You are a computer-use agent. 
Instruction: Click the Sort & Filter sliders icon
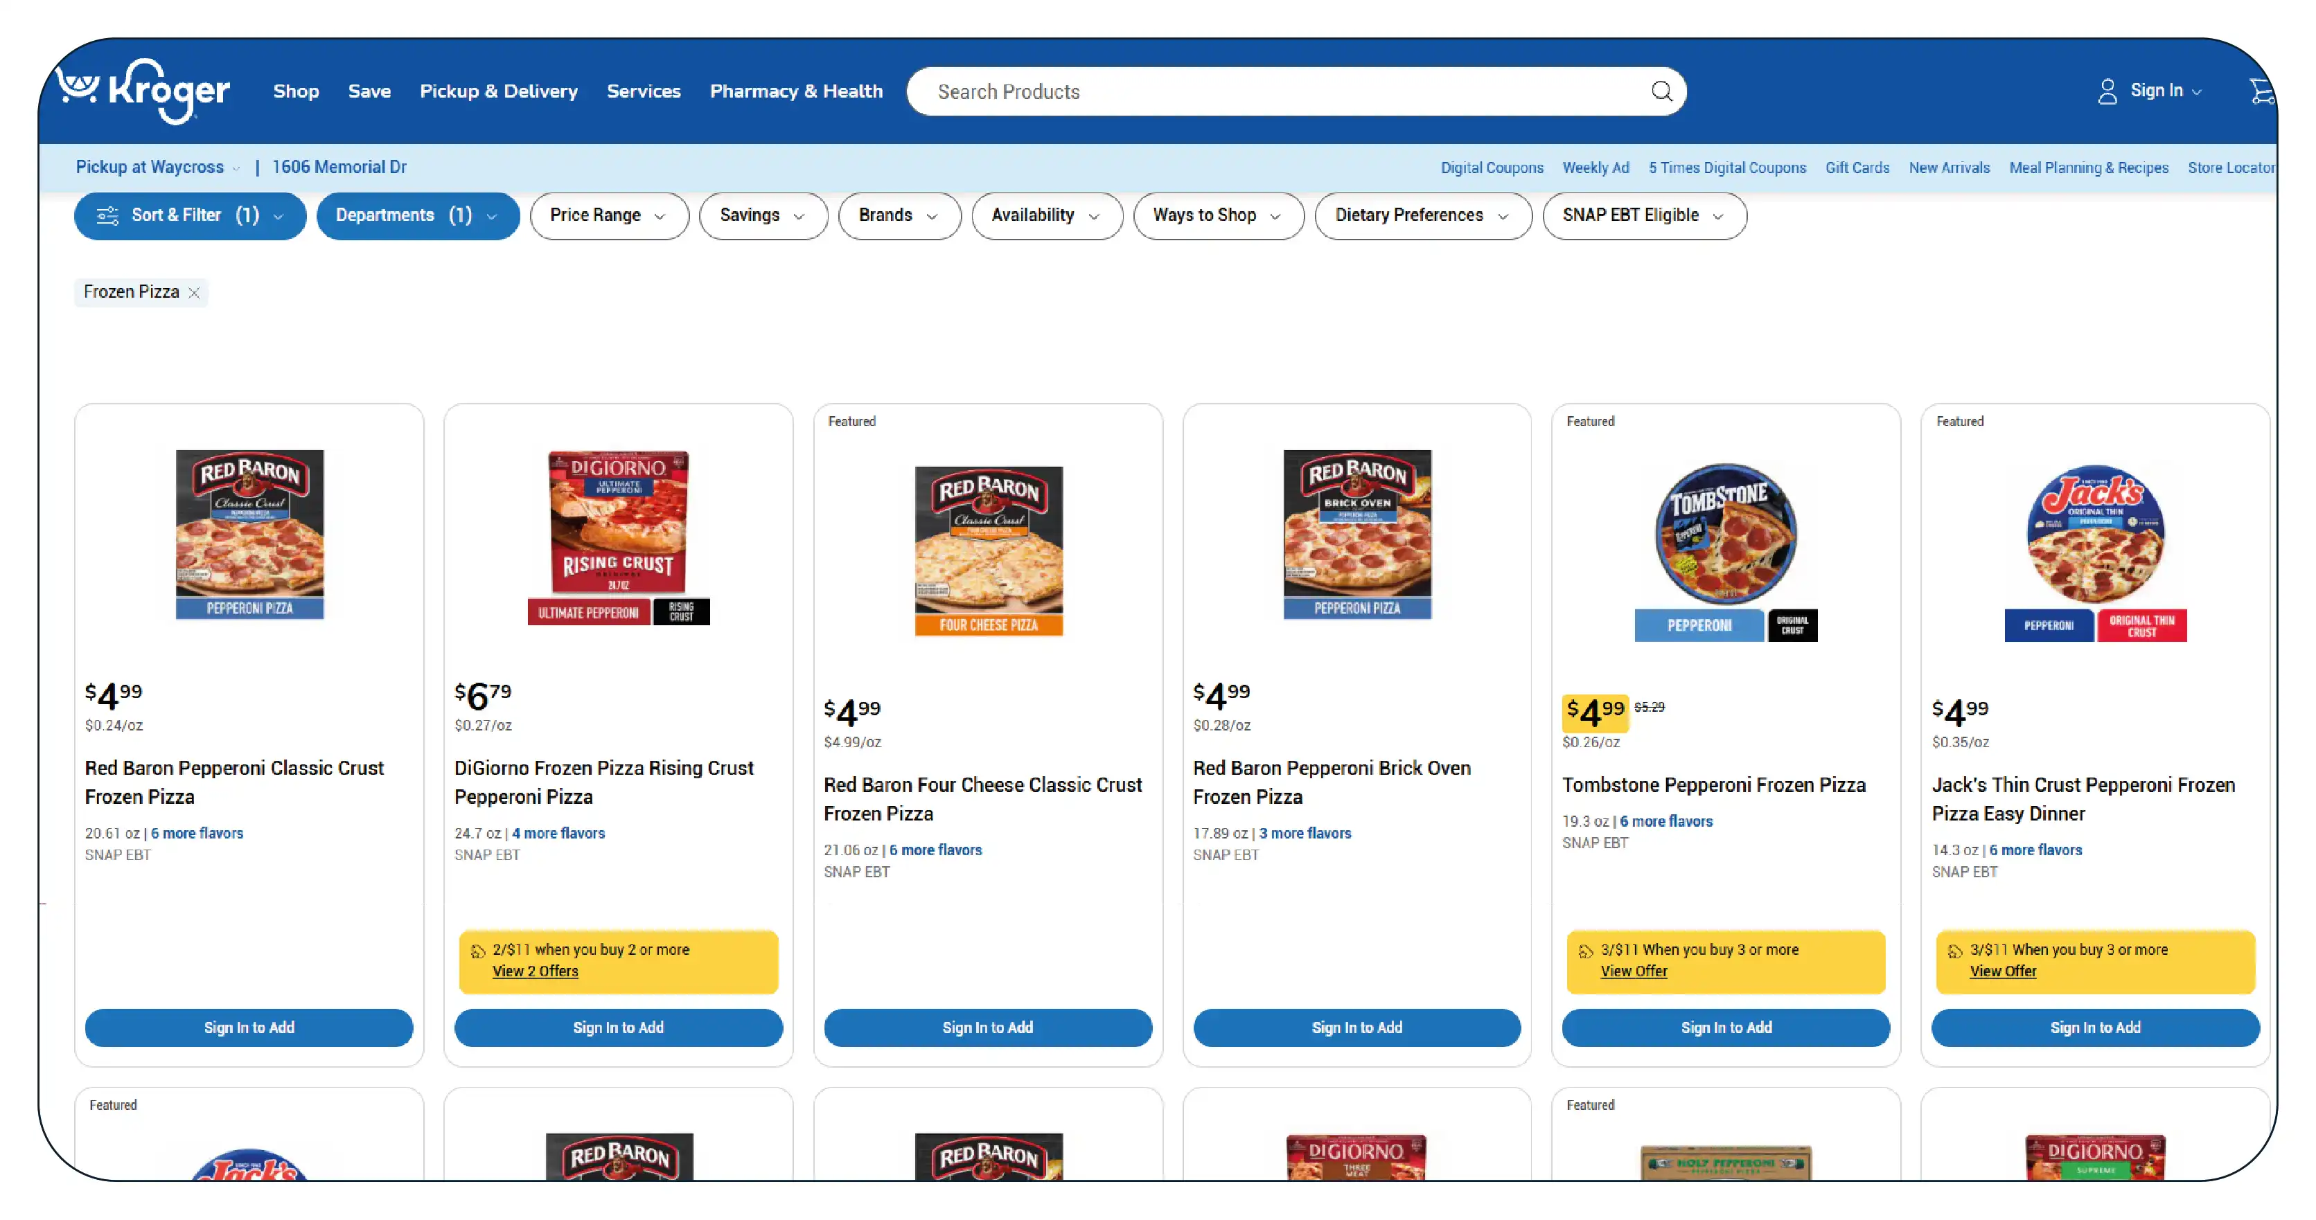(x=108, y=215)
